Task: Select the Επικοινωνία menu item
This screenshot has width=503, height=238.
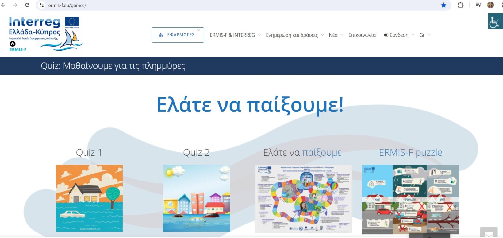Action: coord(362,35)
